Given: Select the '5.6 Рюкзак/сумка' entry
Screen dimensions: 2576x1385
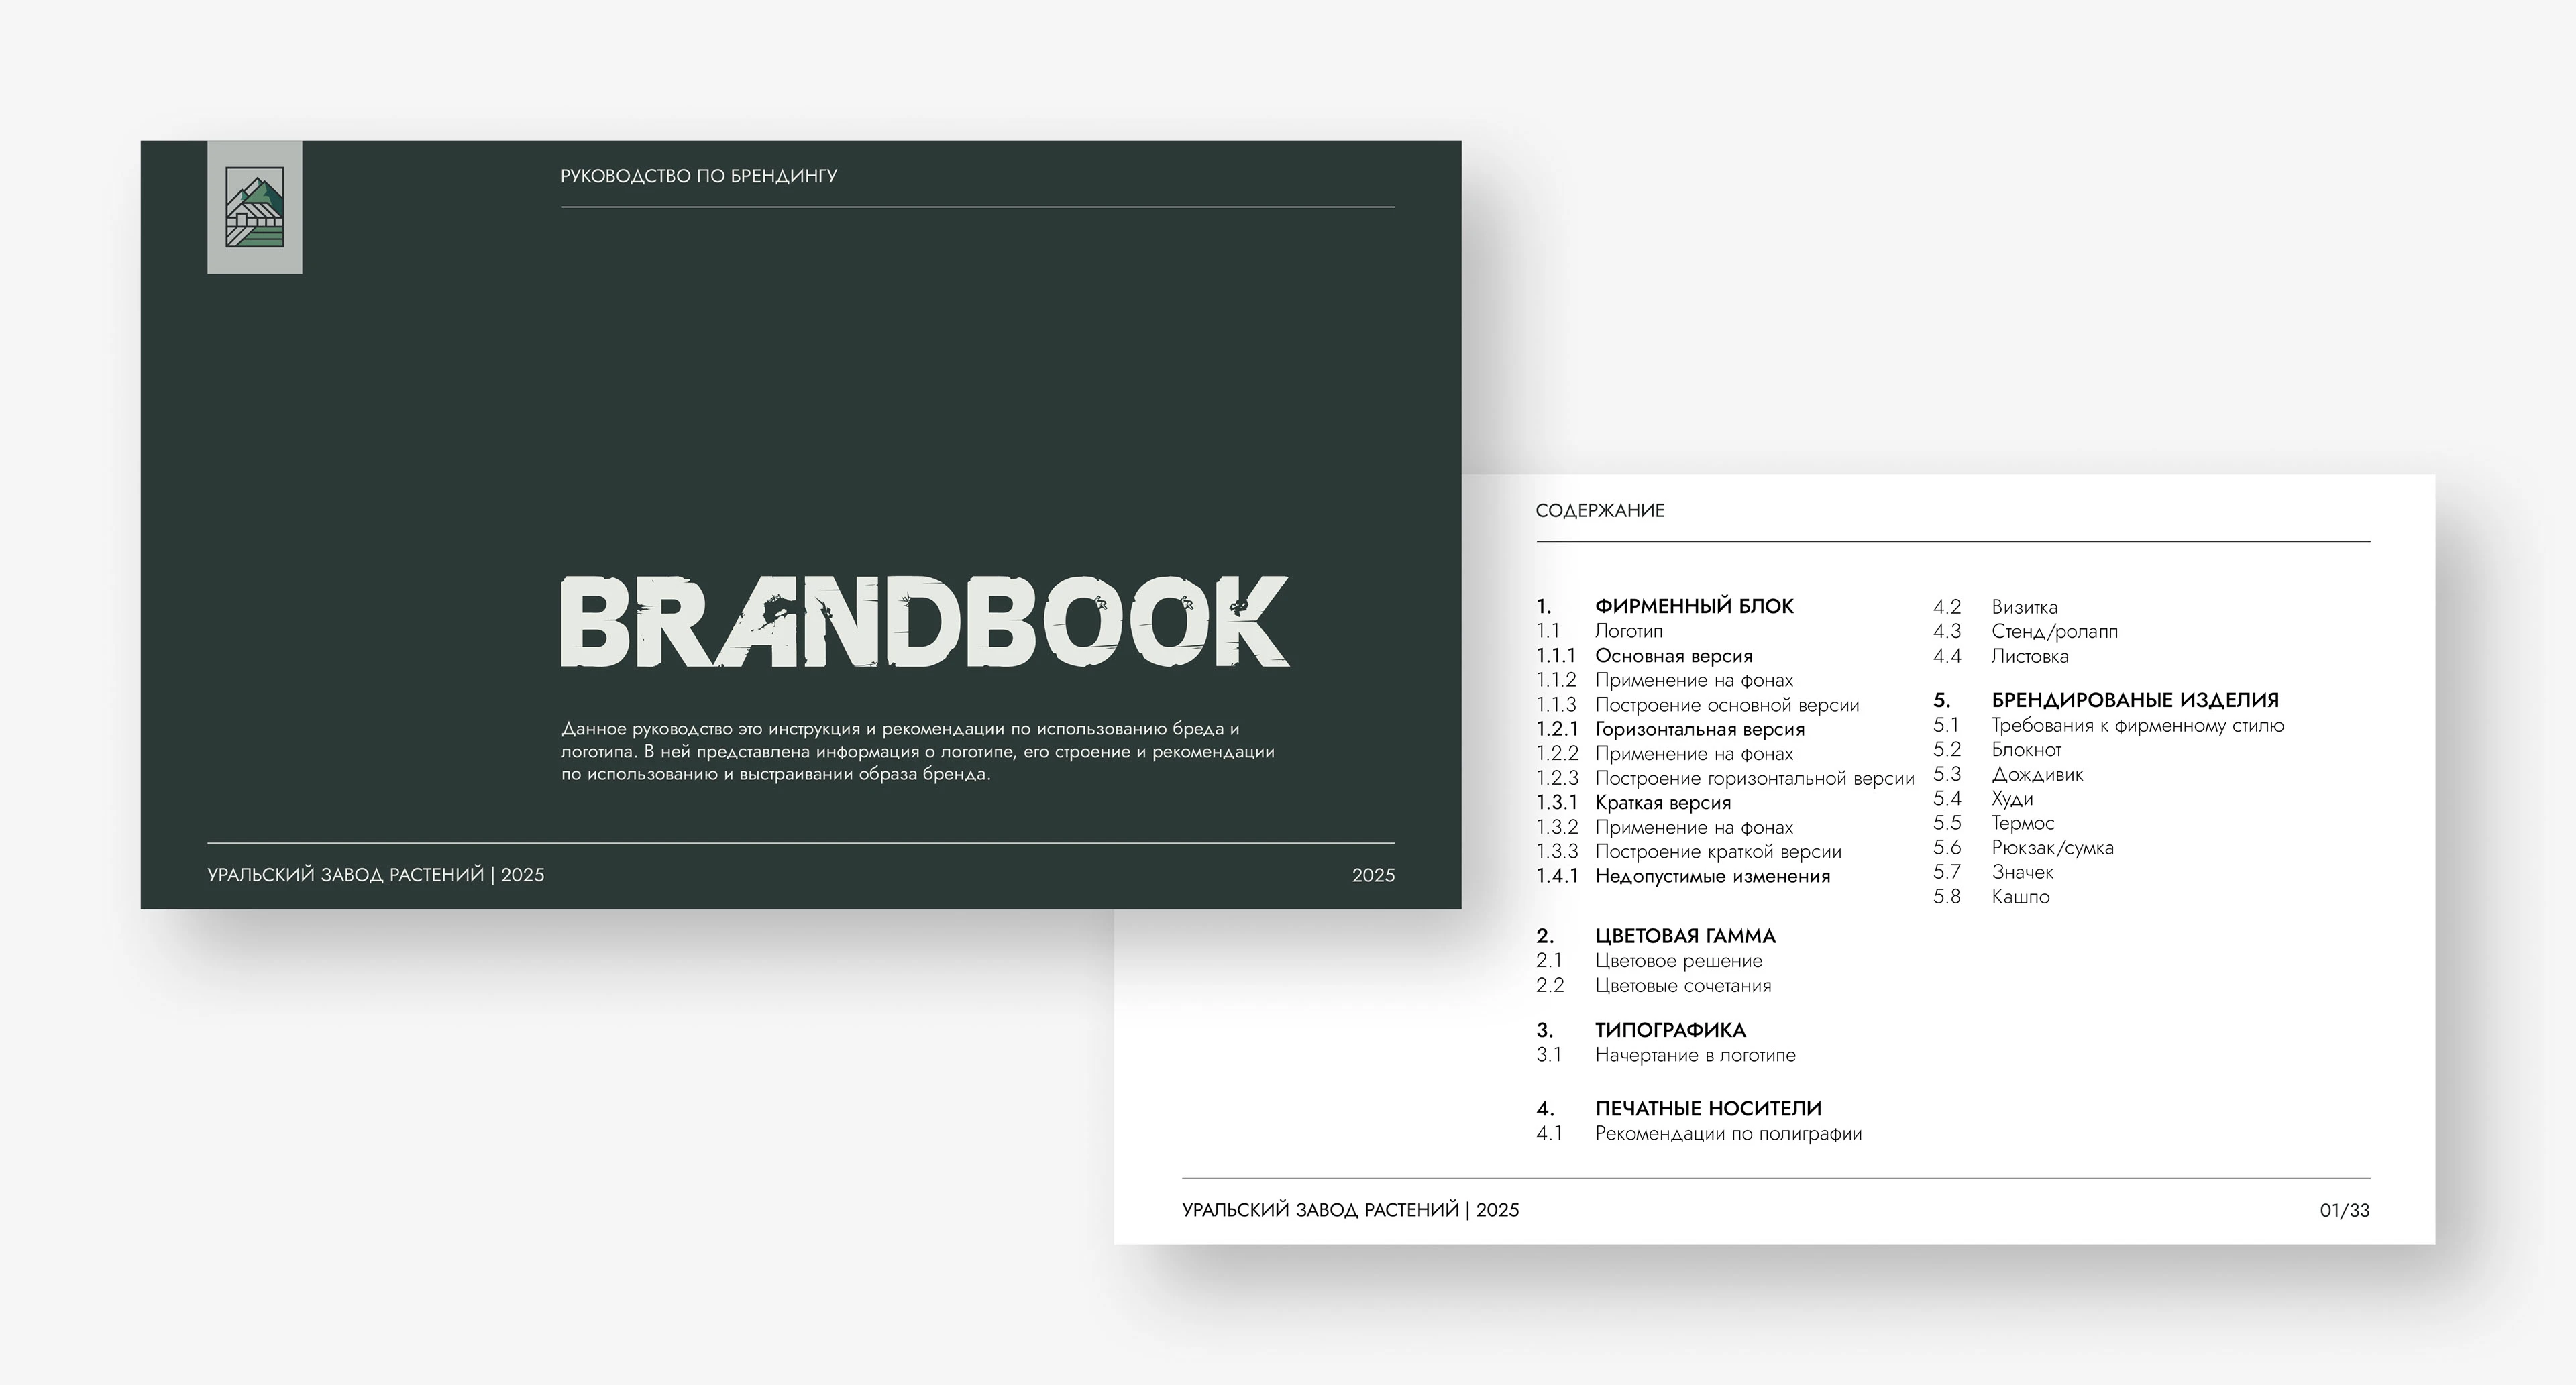Looking at the screenshot, I should click(x=2023, y=848).
